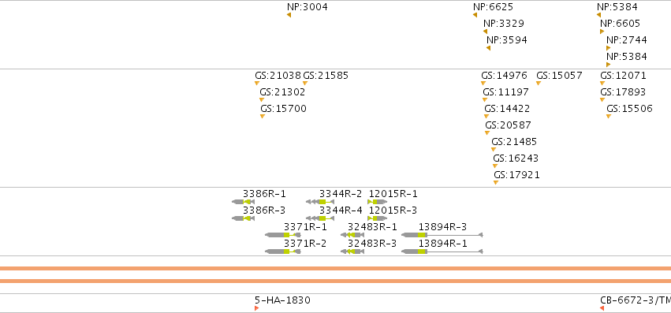This screenshot has height=313, width=671.
Task: Select the GS:17893 triangle marker
Action: click(602, 100)
